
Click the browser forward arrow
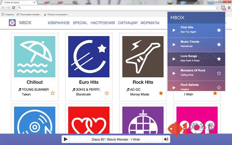tap(8, 8)
